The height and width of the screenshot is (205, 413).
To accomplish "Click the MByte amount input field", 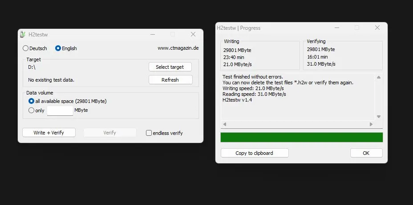I will point(60,110).
